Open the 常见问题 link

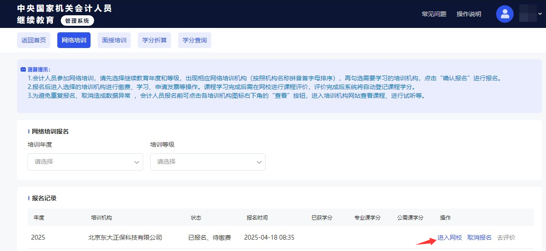coord(434,14)
